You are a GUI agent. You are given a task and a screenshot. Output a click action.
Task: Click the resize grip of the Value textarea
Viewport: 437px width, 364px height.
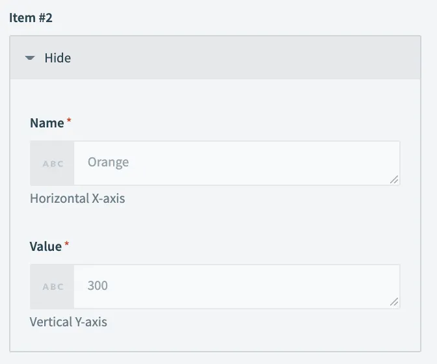coord(394,302)
